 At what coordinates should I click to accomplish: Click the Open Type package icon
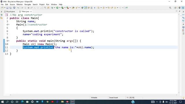tap(73, 8)
